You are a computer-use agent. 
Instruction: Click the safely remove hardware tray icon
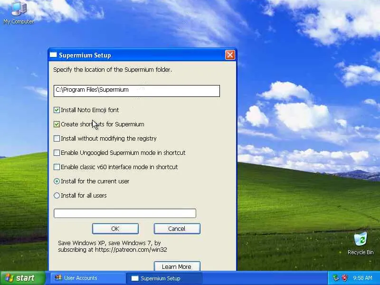(x=336, y=278)
